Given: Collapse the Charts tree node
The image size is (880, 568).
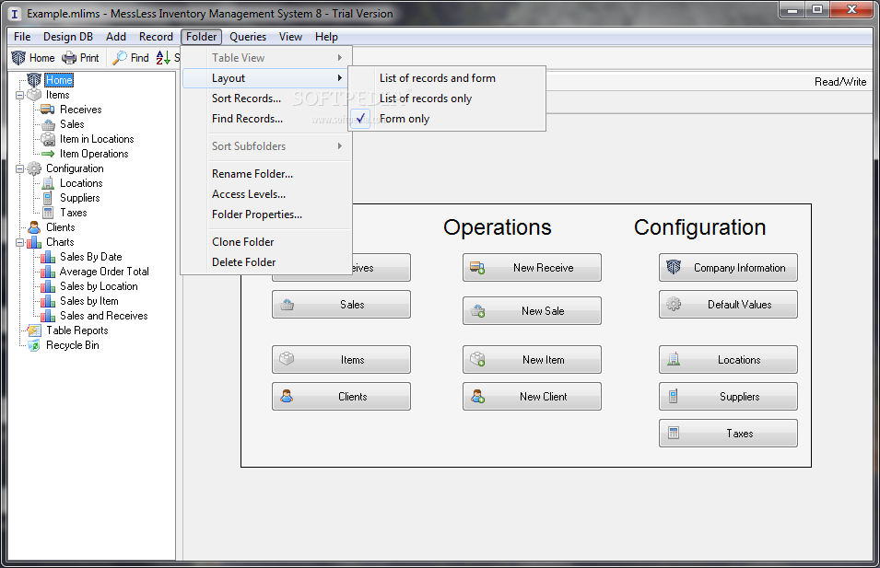Looking at the screenshot, I should [x=19, y=242].
